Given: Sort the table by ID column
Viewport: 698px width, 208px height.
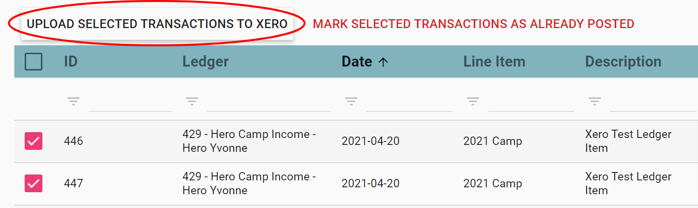Looking at the screenshot, I should point(71,62).
